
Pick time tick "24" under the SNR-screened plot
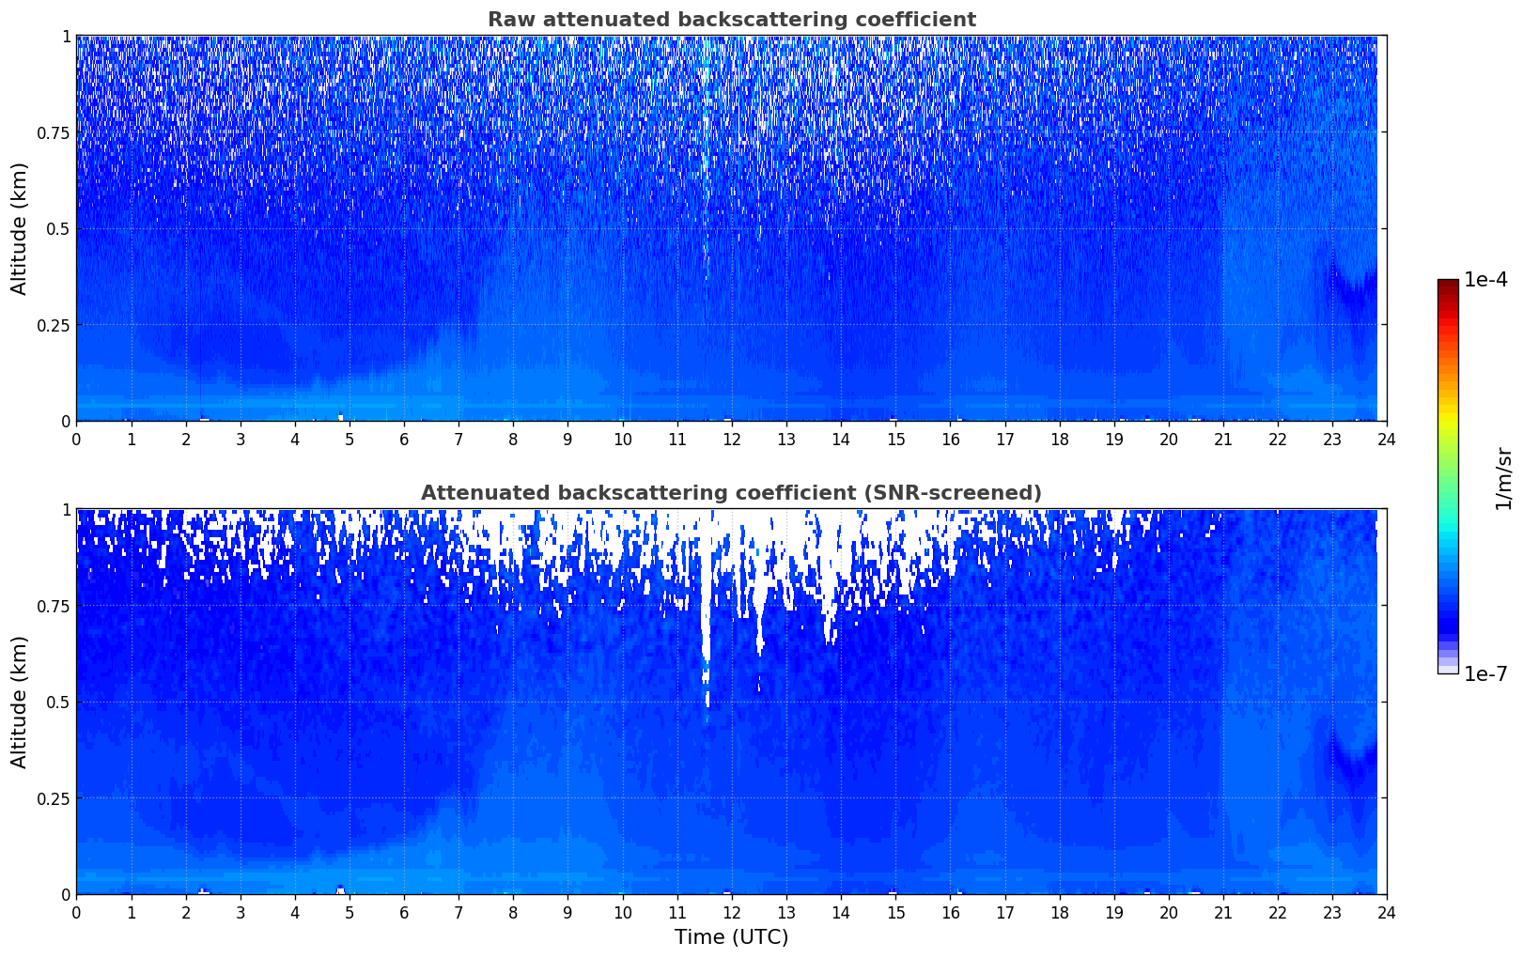1387,912
